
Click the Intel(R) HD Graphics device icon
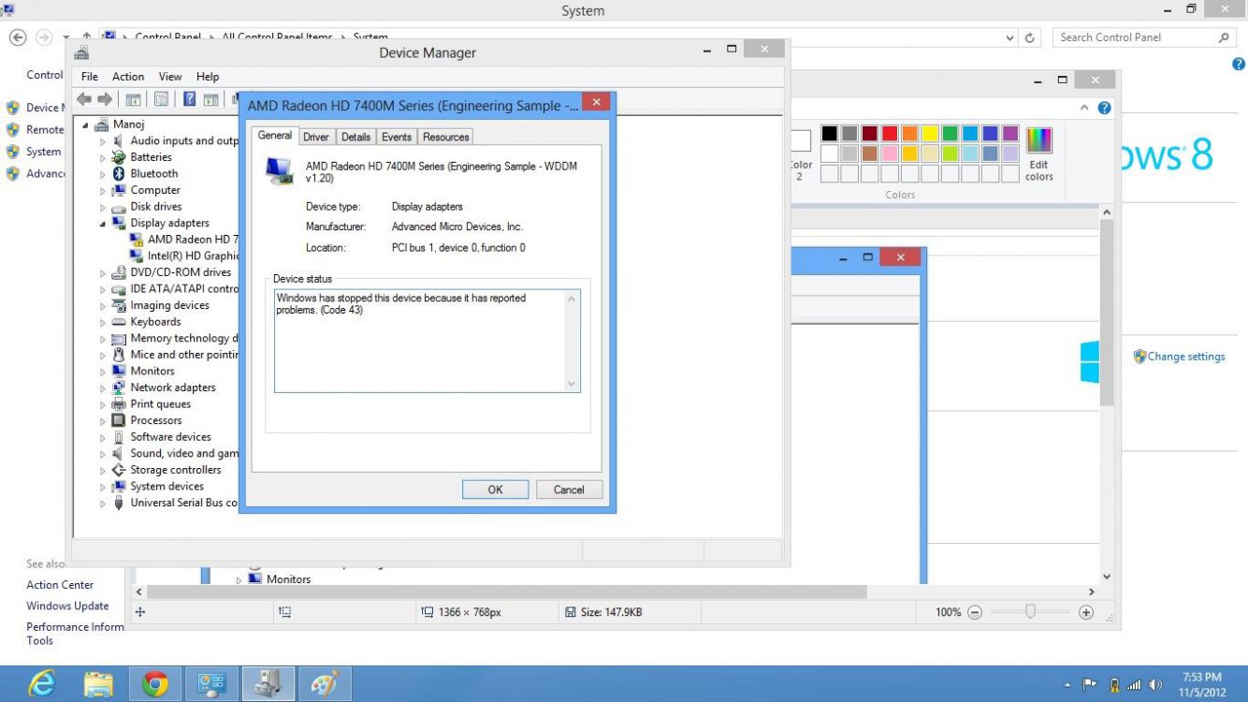[x=137, y=256]
